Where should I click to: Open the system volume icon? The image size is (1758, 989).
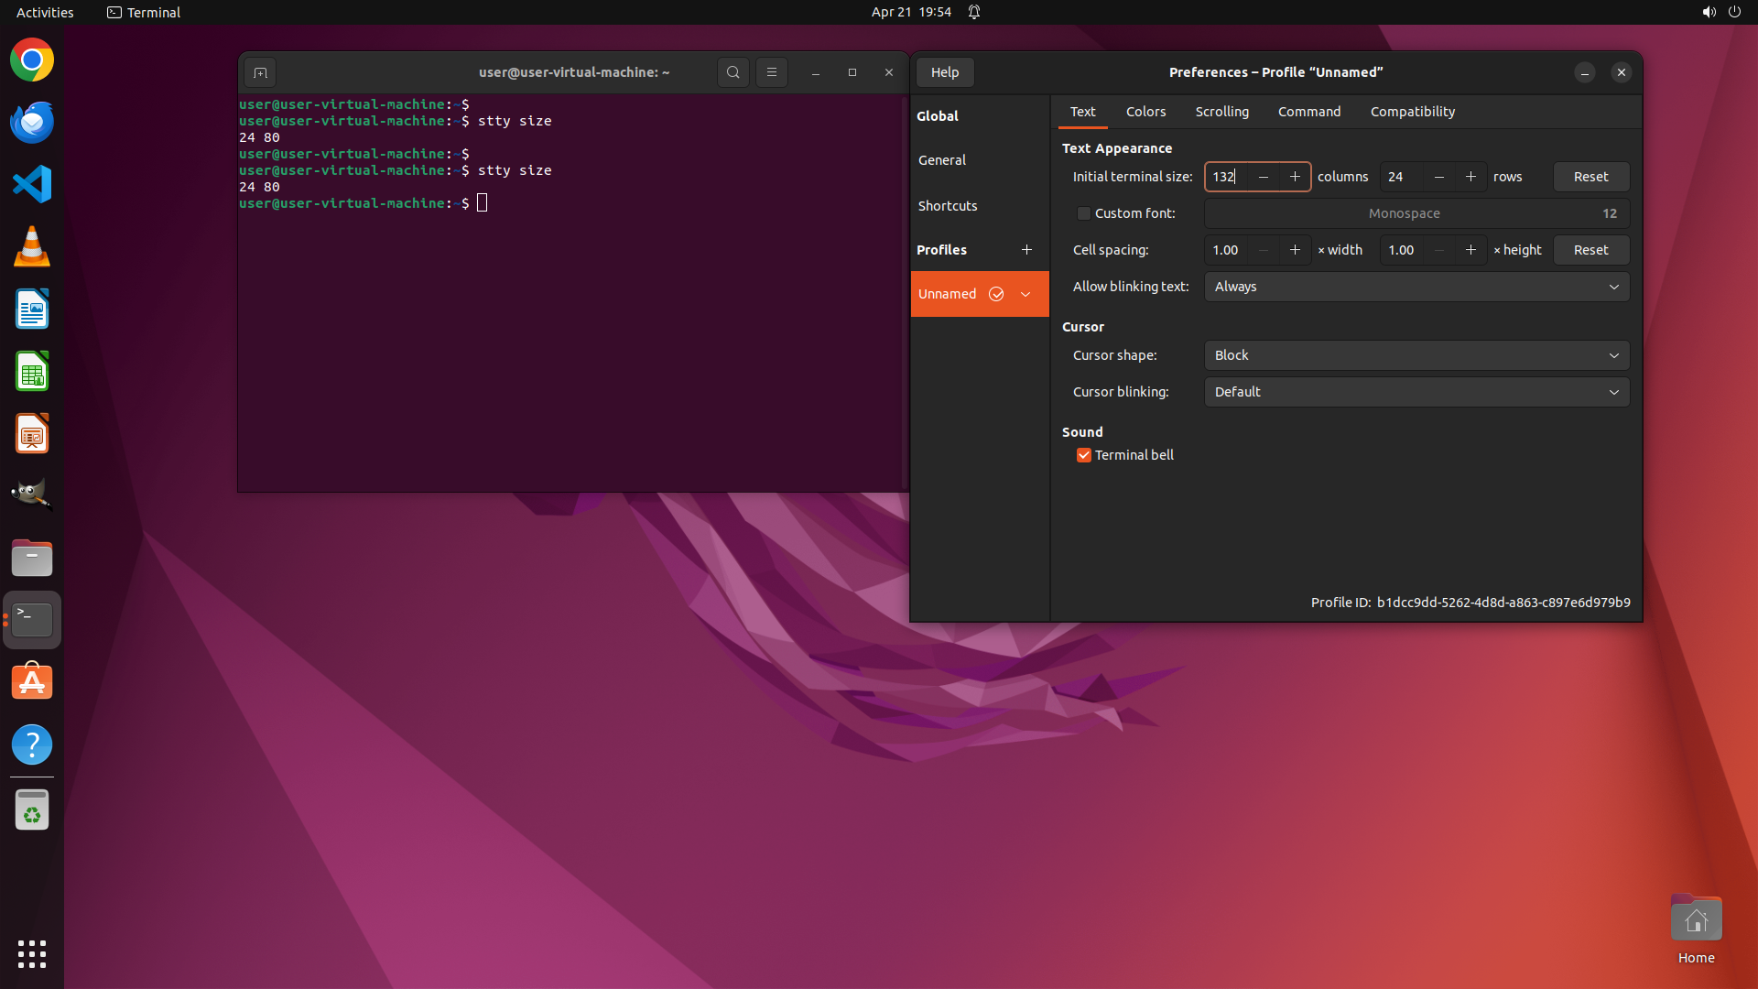(x=1709, y=12)
